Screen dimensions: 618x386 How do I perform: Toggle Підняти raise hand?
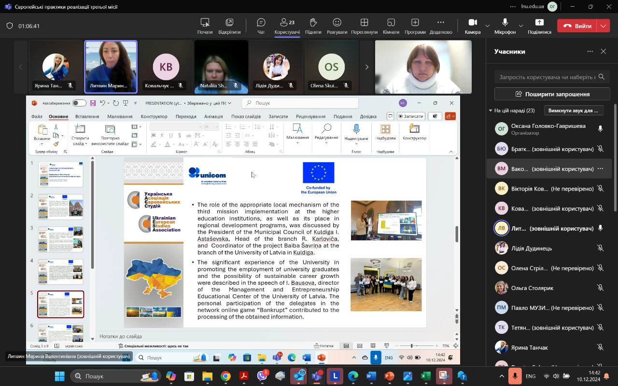click(x=313, y=26)
